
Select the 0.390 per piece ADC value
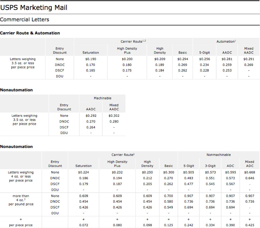[230, 225]
